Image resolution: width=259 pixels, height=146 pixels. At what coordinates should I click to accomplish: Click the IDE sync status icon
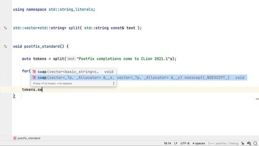click(249, 143)
